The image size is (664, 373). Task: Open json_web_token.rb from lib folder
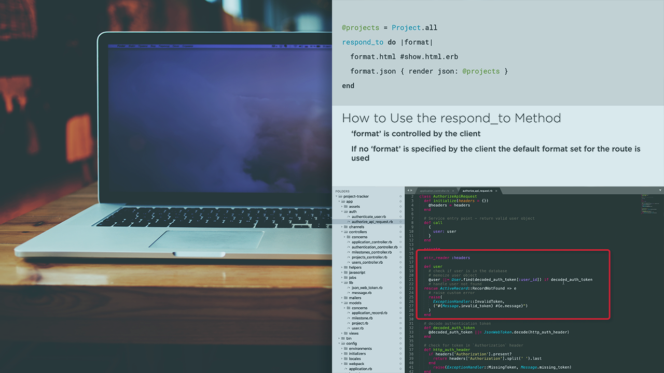(x=367, y=288)
